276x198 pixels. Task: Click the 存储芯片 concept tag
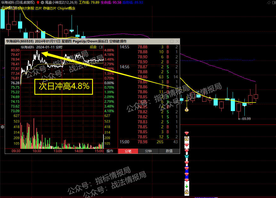tap(50, 8)
